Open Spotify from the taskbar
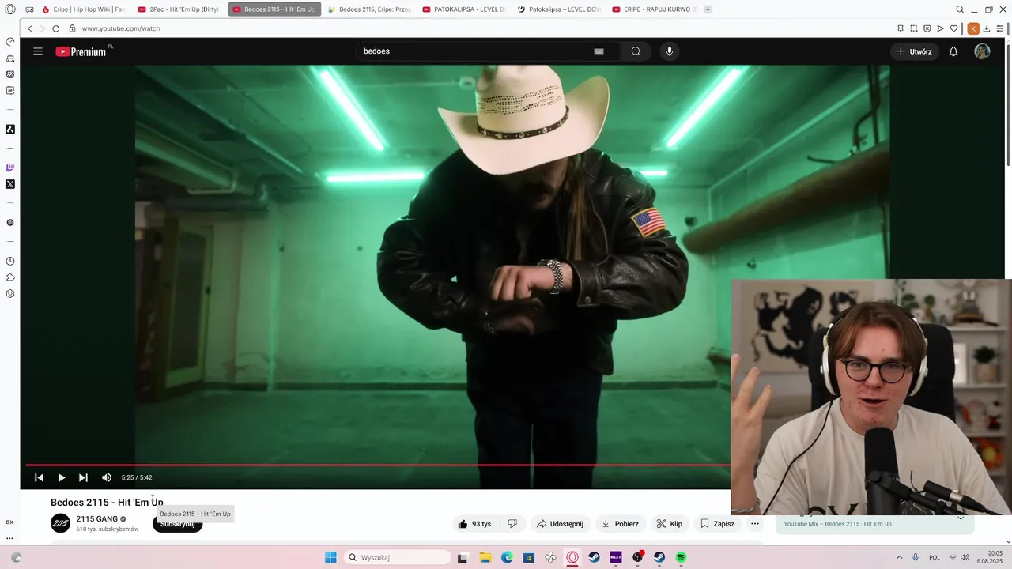 (681, 557)
